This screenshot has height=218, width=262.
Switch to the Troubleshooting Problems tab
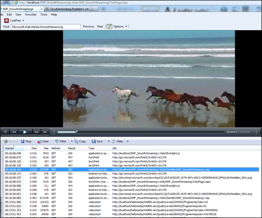tap(68, 9)
